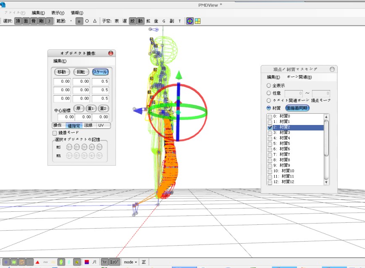365x268 pixels.
Task: Click the 正 button in bottom toolbar
Action: coord(144,262)
